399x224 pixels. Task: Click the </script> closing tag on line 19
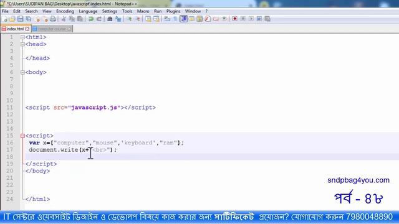(41, 164)
